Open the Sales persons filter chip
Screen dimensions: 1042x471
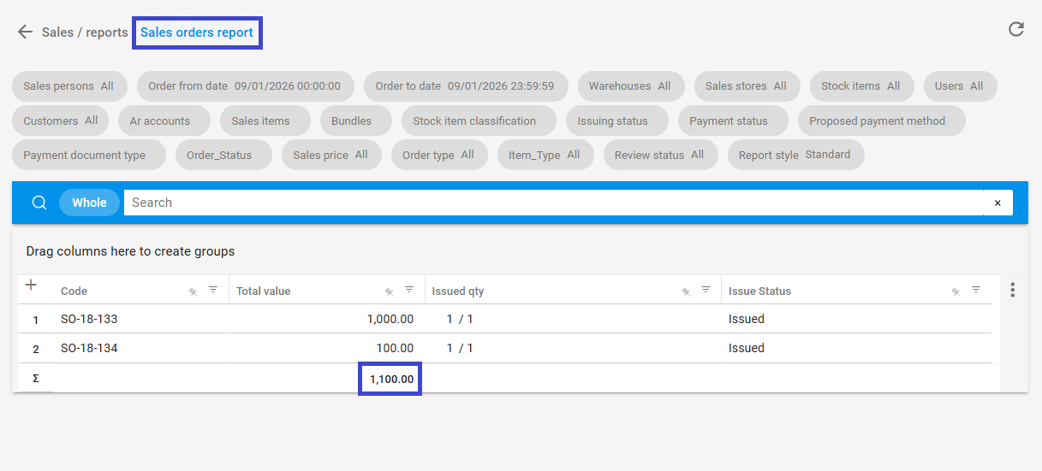68,86
